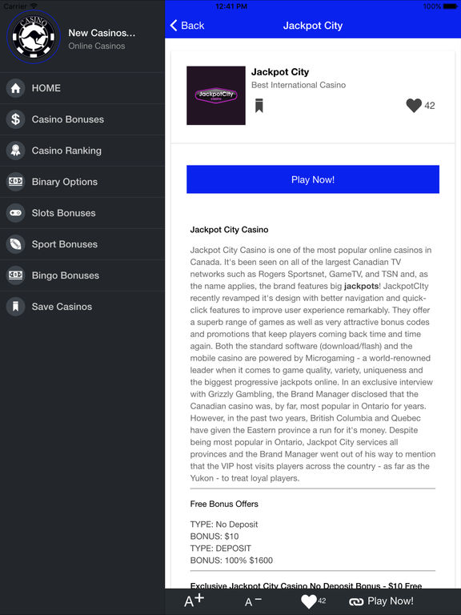Increase font size with A+ button
461x615 pixels.
coord(194,601)
